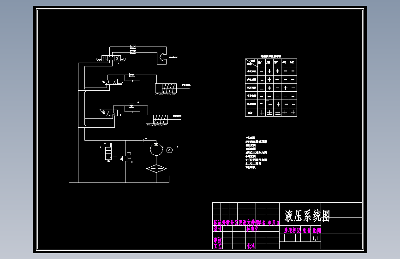400x259 pixels.
Task: Select throttle valve above lower cylinder circuit
Action: [131, 106]
